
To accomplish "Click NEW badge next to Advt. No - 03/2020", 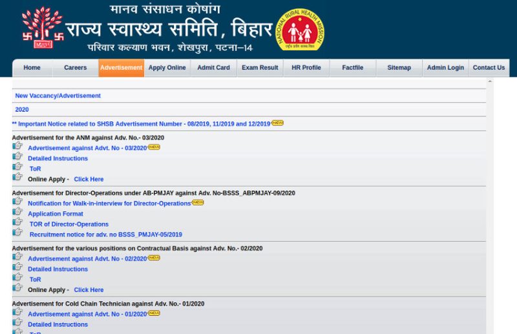I will tap(154, 147).
